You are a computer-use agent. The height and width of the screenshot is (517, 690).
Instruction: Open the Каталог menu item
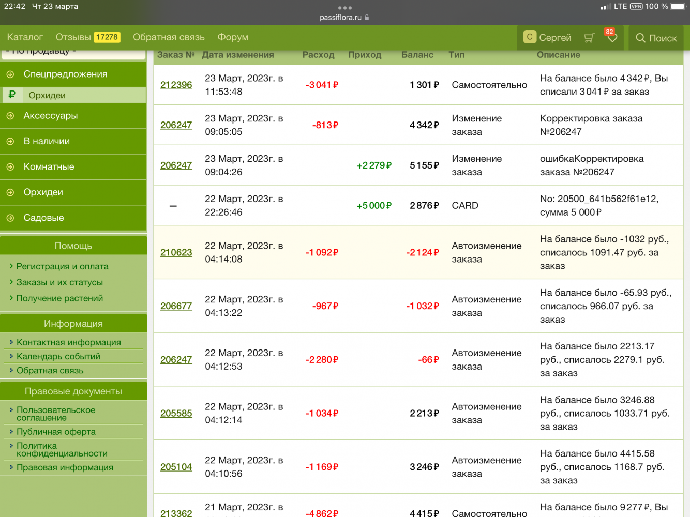click(25, 37)
